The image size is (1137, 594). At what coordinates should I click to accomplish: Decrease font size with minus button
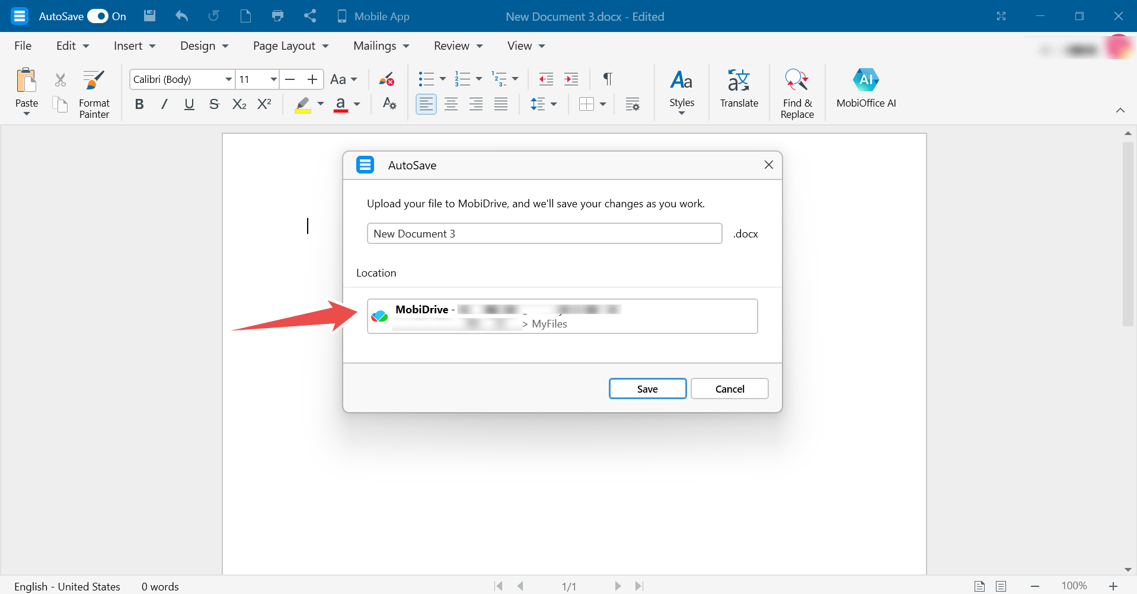290,79
